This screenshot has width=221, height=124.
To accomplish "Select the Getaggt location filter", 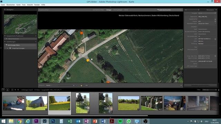I will [x=109, y=10].
